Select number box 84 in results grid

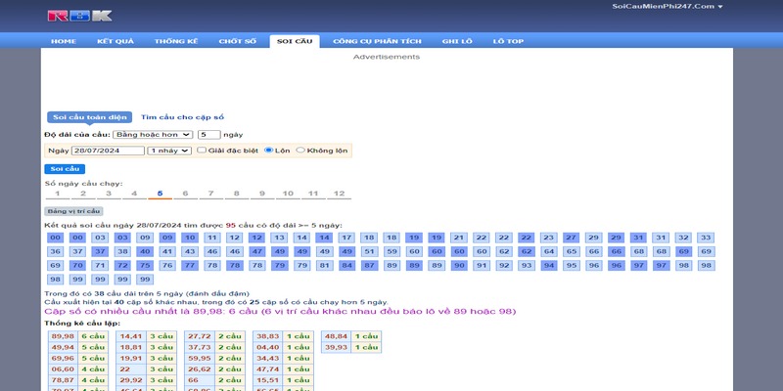(x=346, y=265)
